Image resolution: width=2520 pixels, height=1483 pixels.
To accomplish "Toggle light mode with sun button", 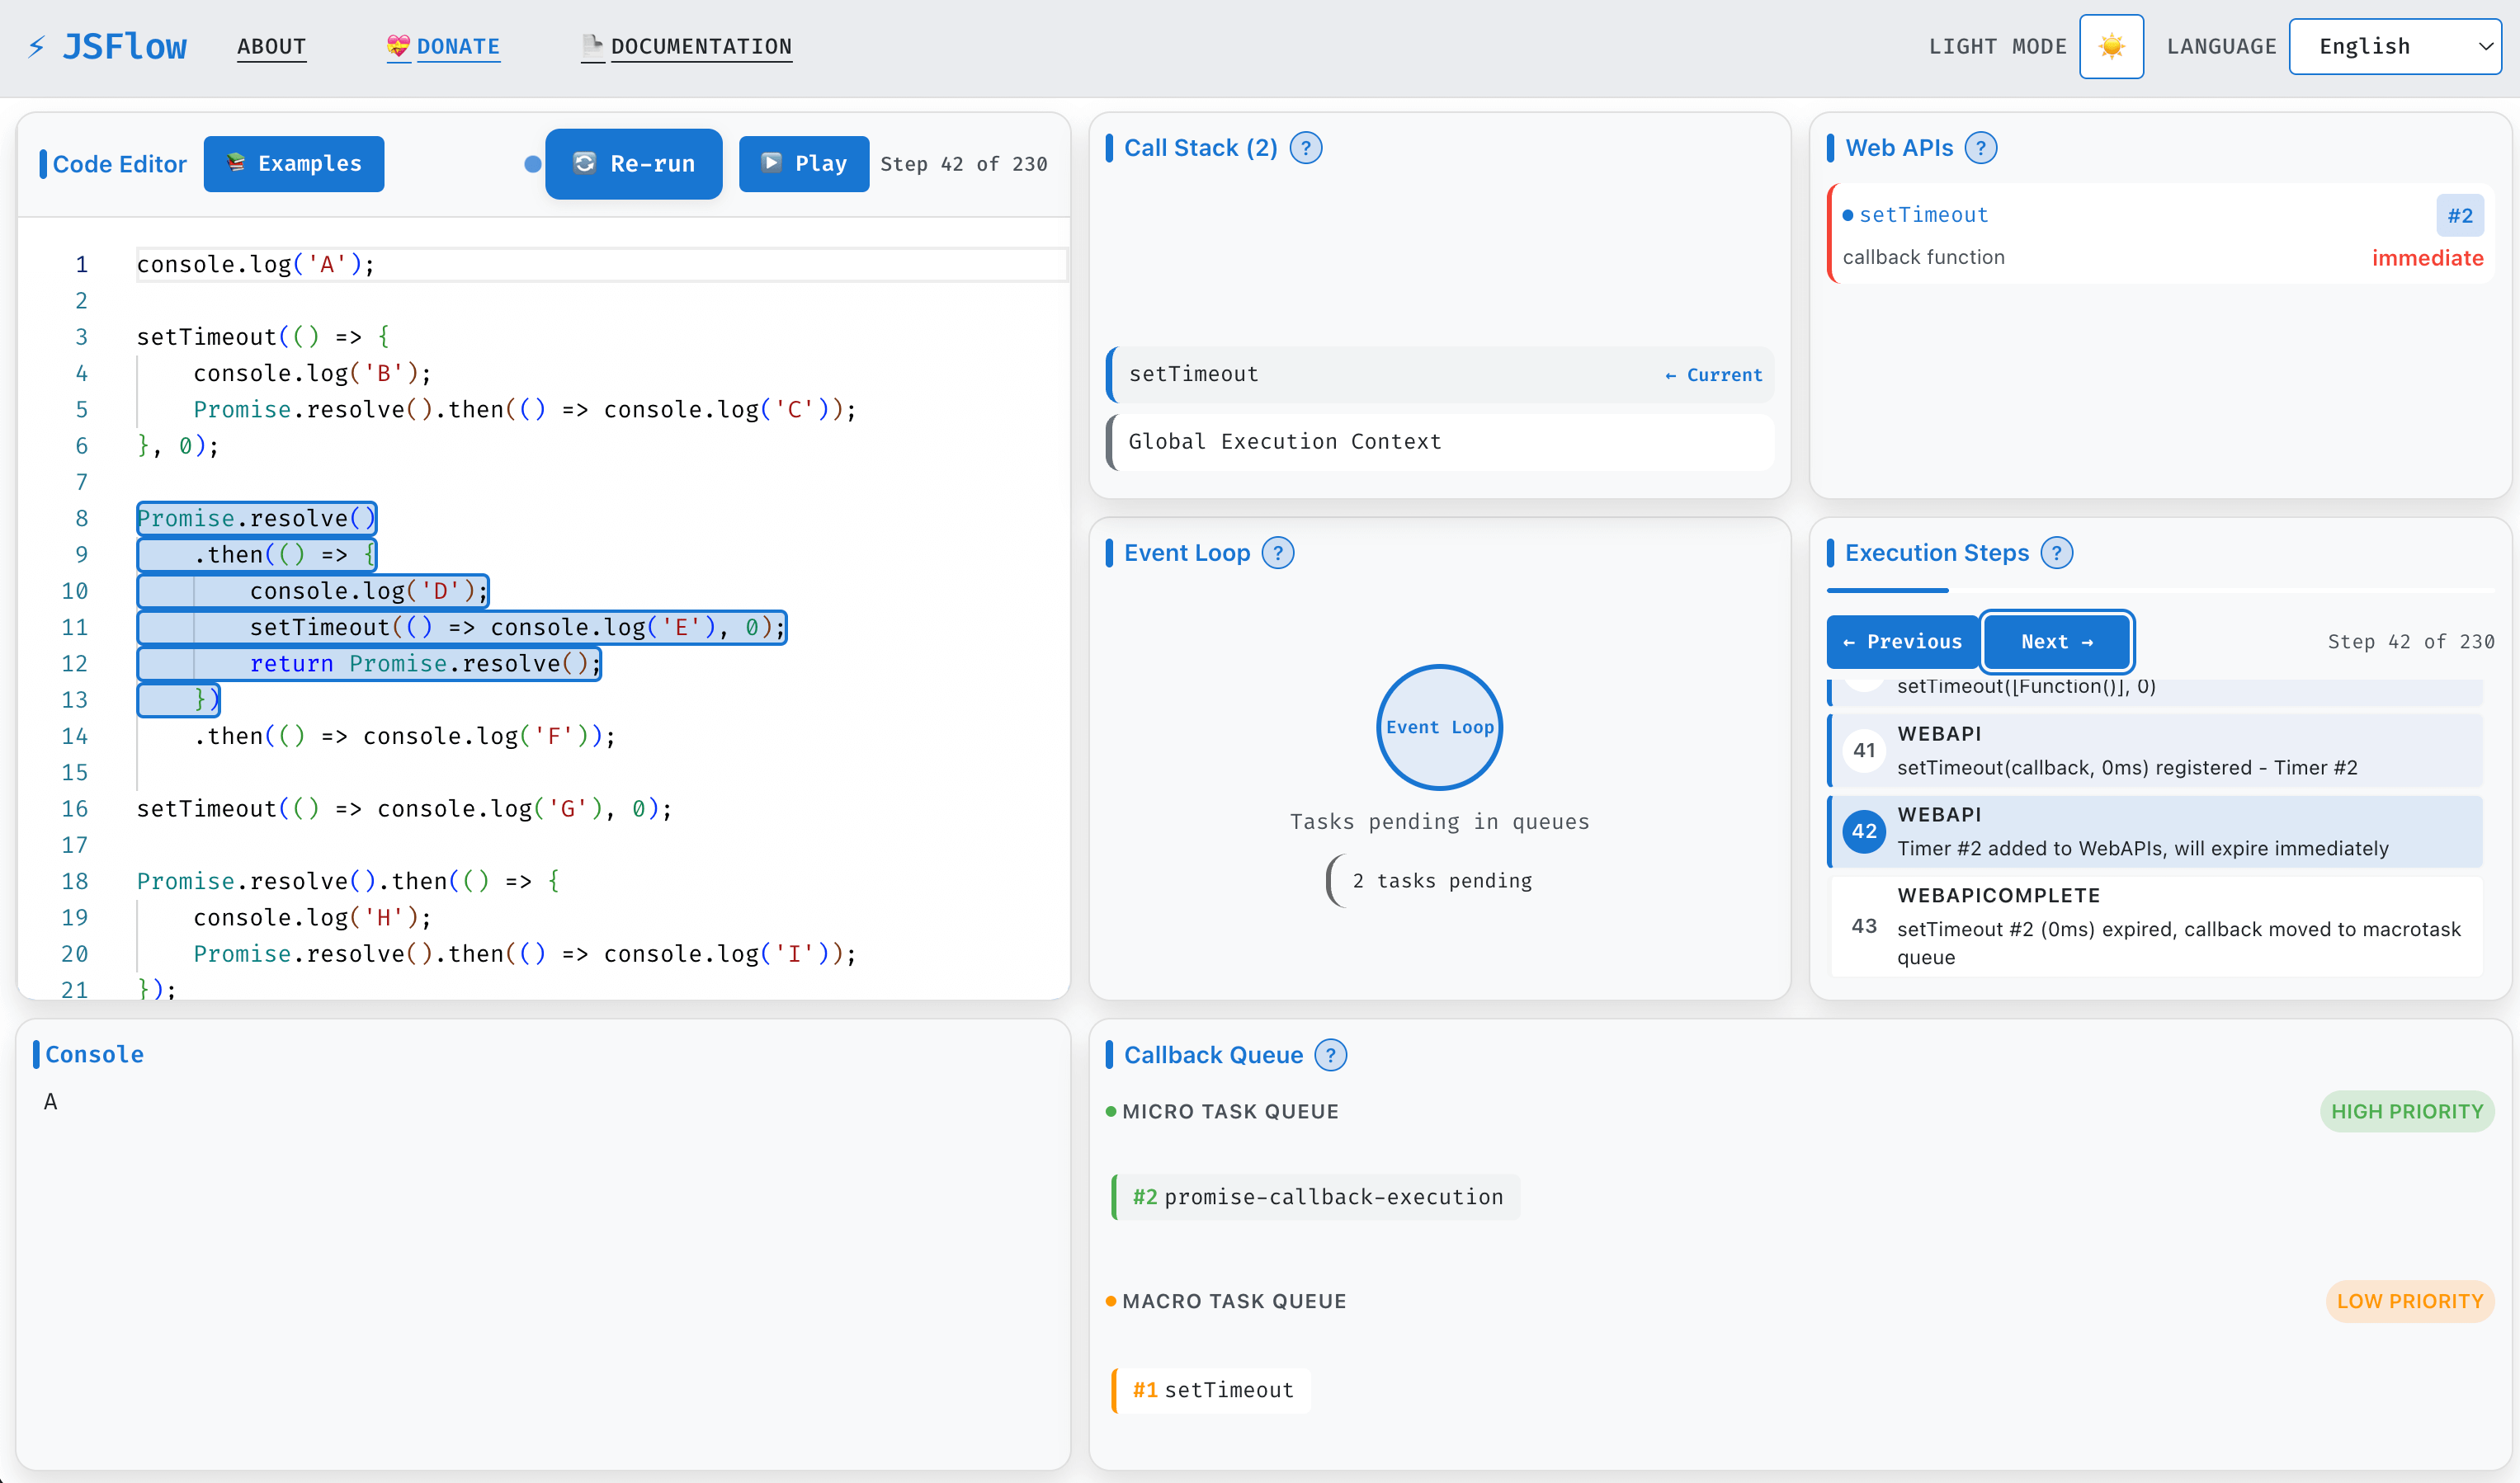I will pos(2111,46).
